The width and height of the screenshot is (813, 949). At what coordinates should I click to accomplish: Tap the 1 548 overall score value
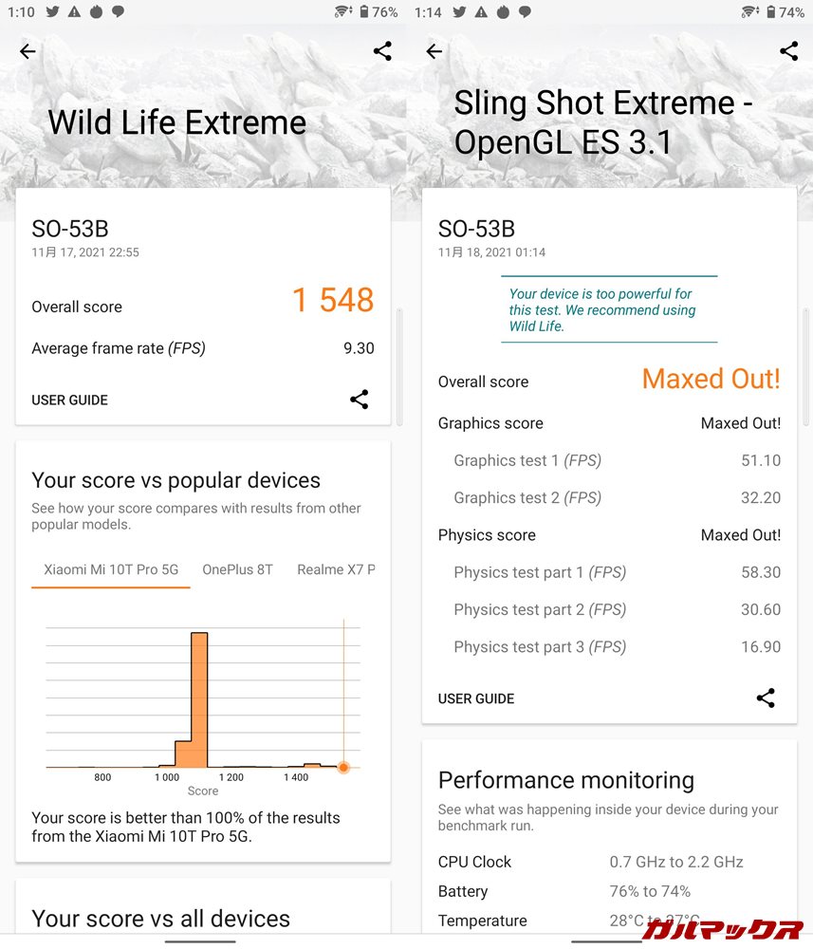pos(332,301)
